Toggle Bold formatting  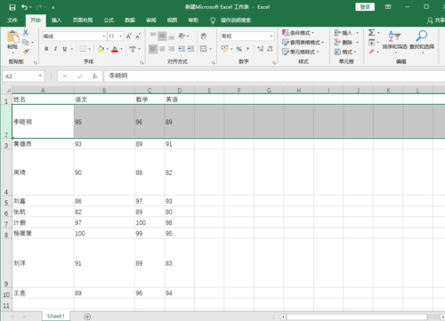(46, 49)
